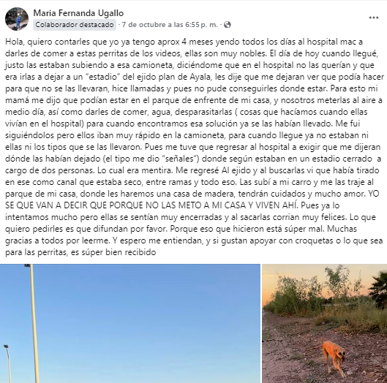387x383 pixels.
Task: Open the "7 de octubre" timestamp link
Action: [x=170, y=25]
